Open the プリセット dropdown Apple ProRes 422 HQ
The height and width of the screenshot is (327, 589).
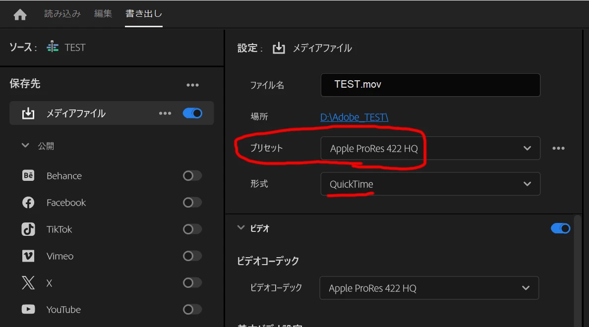(x=430, y=148)
